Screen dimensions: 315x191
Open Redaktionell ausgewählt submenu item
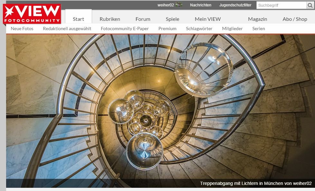(67, 29)
